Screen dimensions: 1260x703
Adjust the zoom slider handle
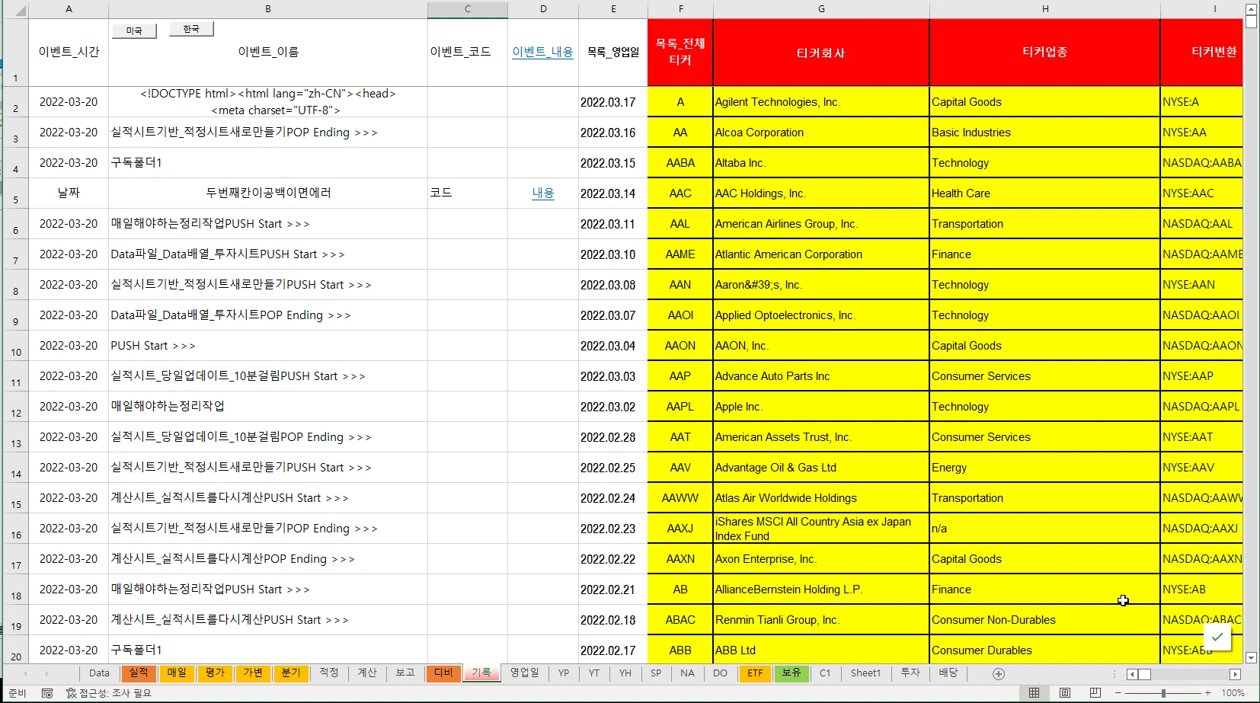tap(1163, 693)
